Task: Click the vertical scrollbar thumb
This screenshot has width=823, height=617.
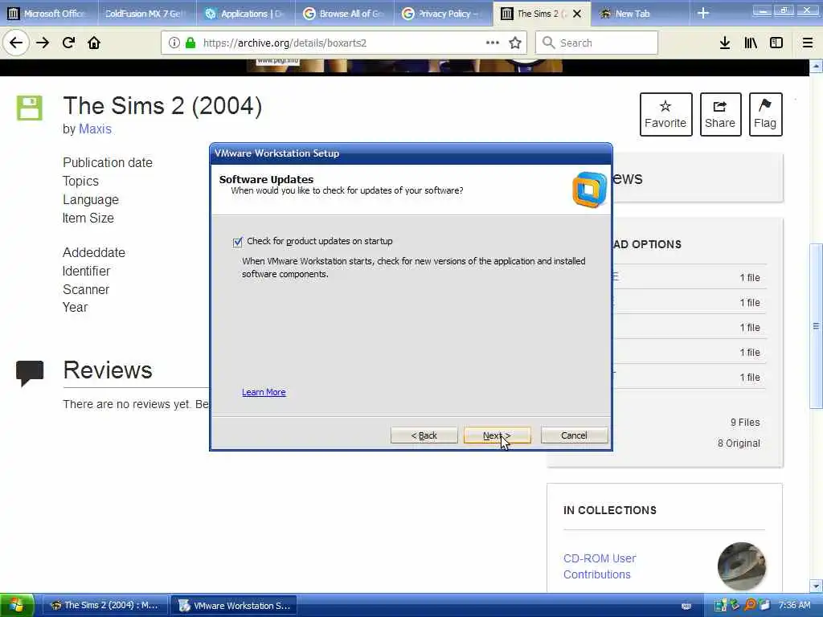Action: 816,326
